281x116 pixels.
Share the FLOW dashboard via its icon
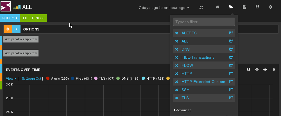pyautogui.click(x=231, y=65)
